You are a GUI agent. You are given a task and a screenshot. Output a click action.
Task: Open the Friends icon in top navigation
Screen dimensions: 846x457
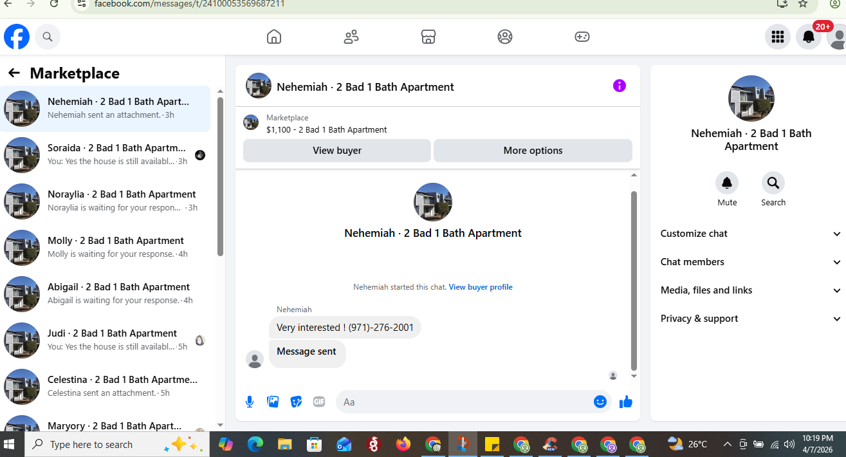click(351, 37)
